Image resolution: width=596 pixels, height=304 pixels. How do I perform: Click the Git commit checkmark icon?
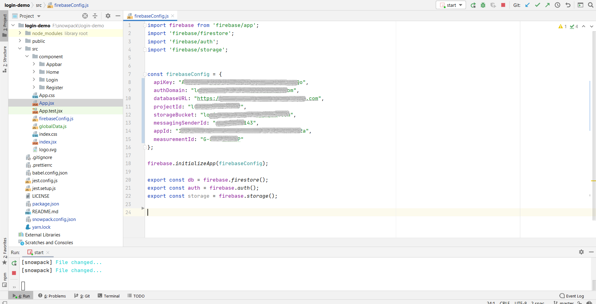537,5
